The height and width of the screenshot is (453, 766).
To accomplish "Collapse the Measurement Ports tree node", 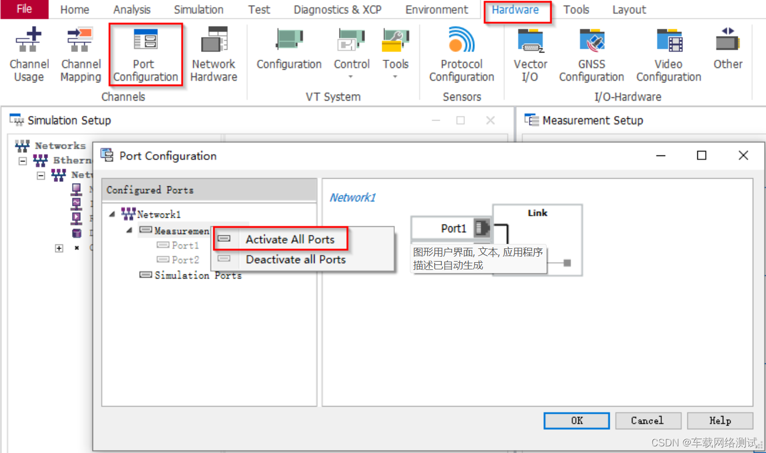I will coord(130,230).
